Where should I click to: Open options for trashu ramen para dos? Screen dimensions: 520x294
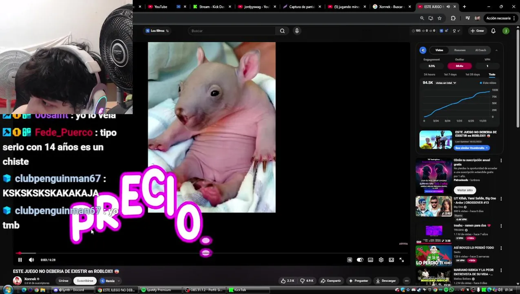point(501,226)
